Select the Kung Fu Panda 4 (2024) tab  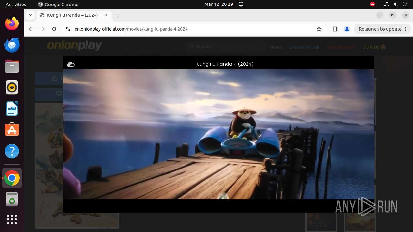coord(74,15)
